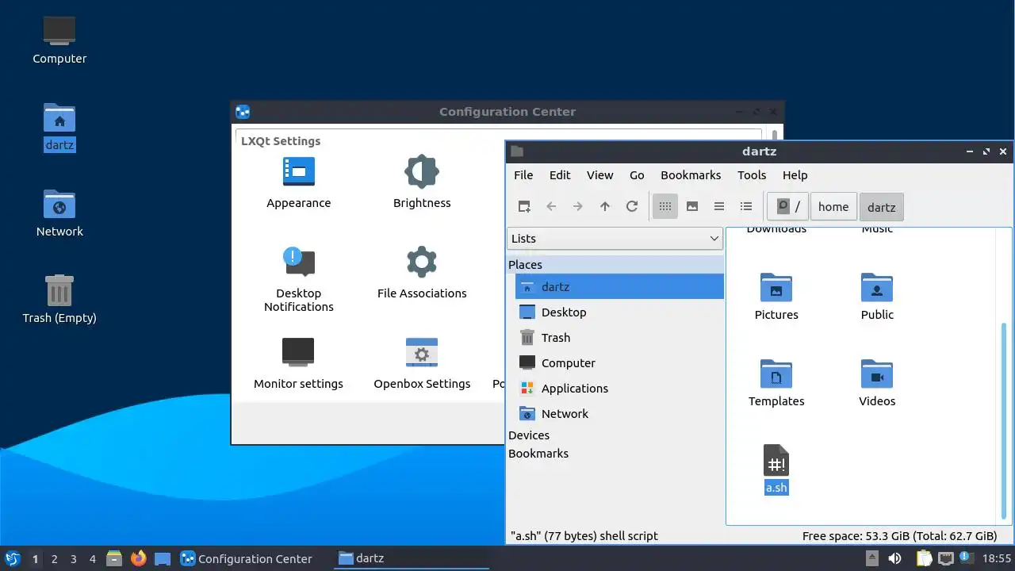Select the a.sh shell script file

pos(776,469)
